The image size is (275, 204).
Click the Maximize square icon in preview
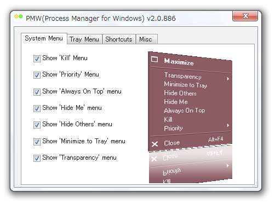click(x=154, y=59)
